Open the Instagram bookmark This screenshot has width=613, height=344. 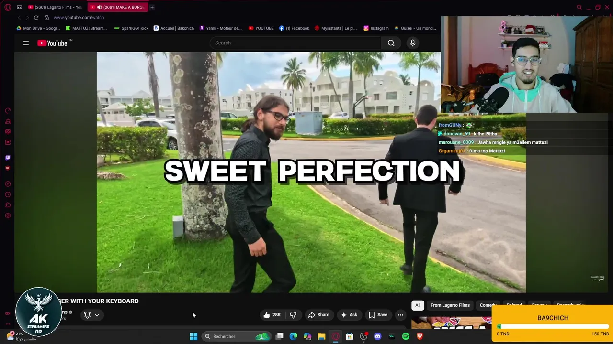tap(376, 28)
